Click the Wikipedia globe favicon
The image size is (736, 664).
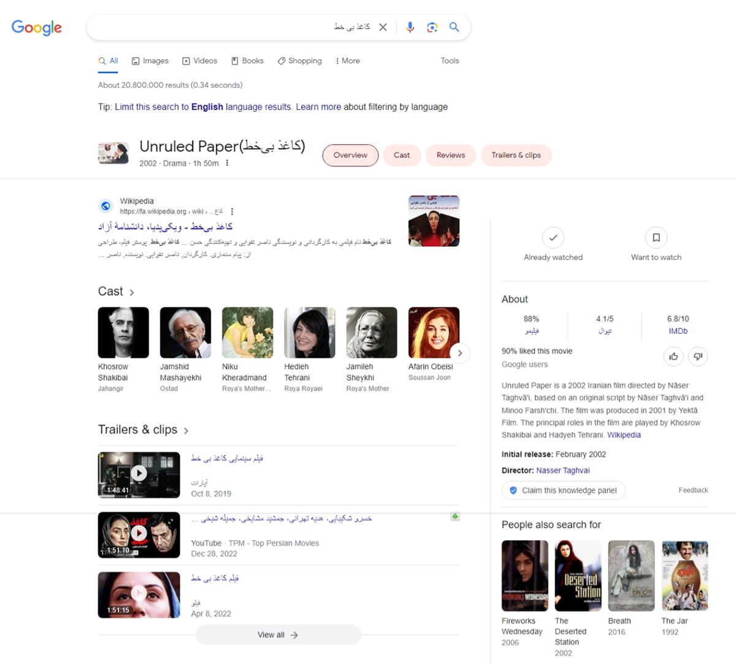tap(106, 206)
